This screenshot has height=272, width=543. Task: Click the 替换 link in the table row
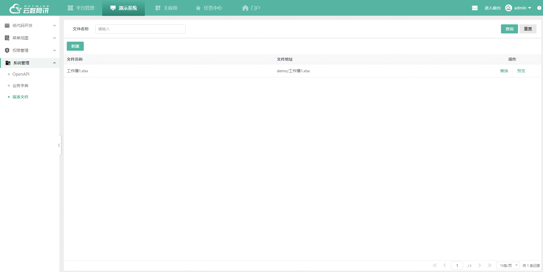(x=504, y=71)
